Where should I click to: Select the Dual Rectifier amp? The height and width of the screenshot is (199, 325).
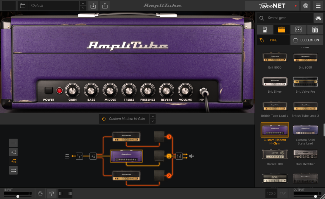pyautogui.click(x=305, y=157)
